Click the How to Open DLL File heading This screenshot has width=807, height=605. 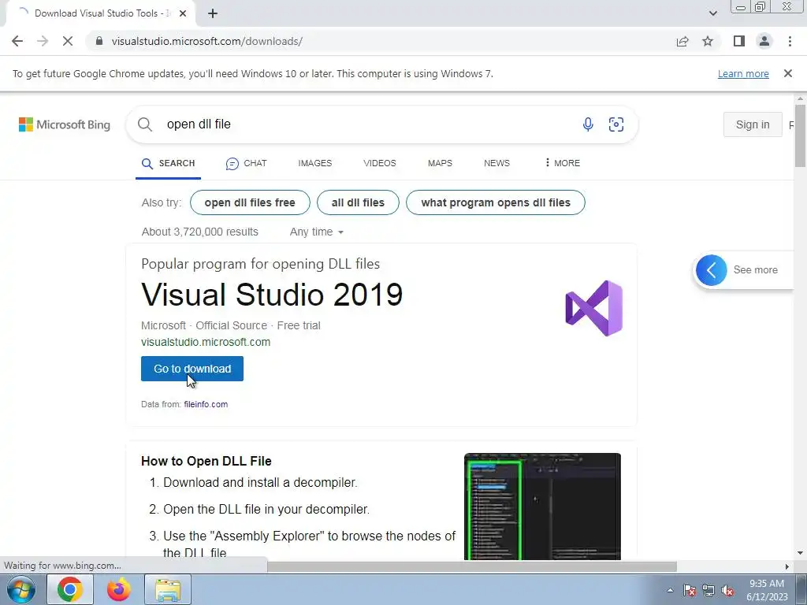pyautogui.click(x=206, y=461)
